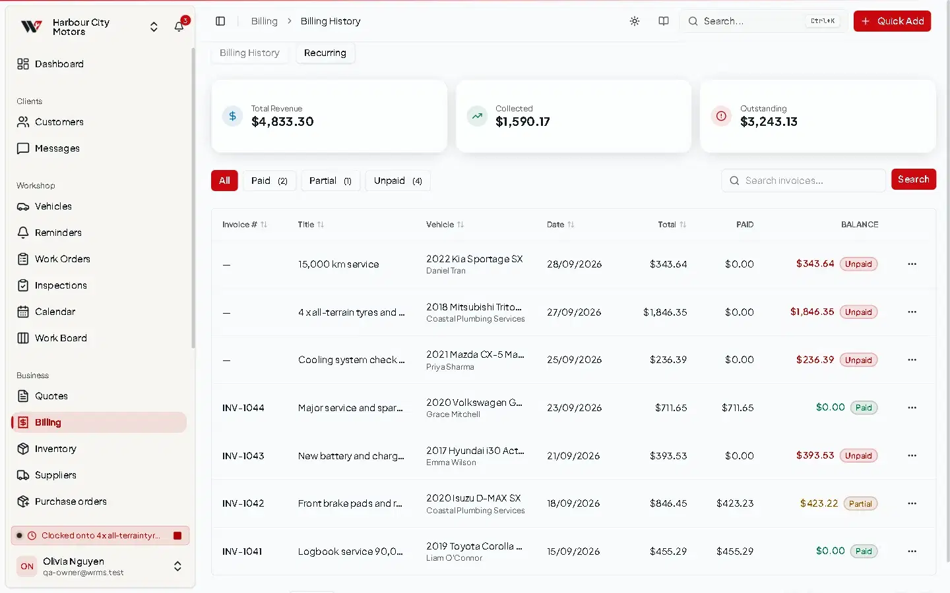Click the Calendar icon in sidebar
The width and height of the screenshot is (950, 593).
[23, 312]
